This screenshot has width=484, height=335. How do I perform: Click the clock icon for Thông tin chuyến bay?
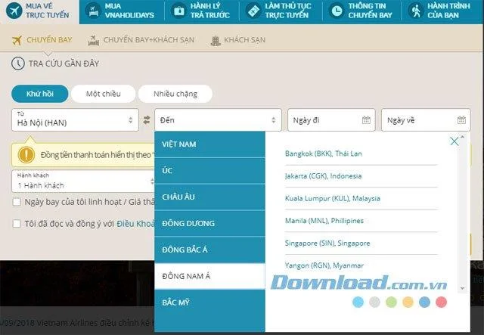[x=337, y=11]
